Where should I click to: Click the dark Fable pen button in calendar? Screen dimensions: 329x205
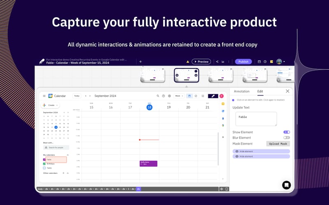pos(213,96)
